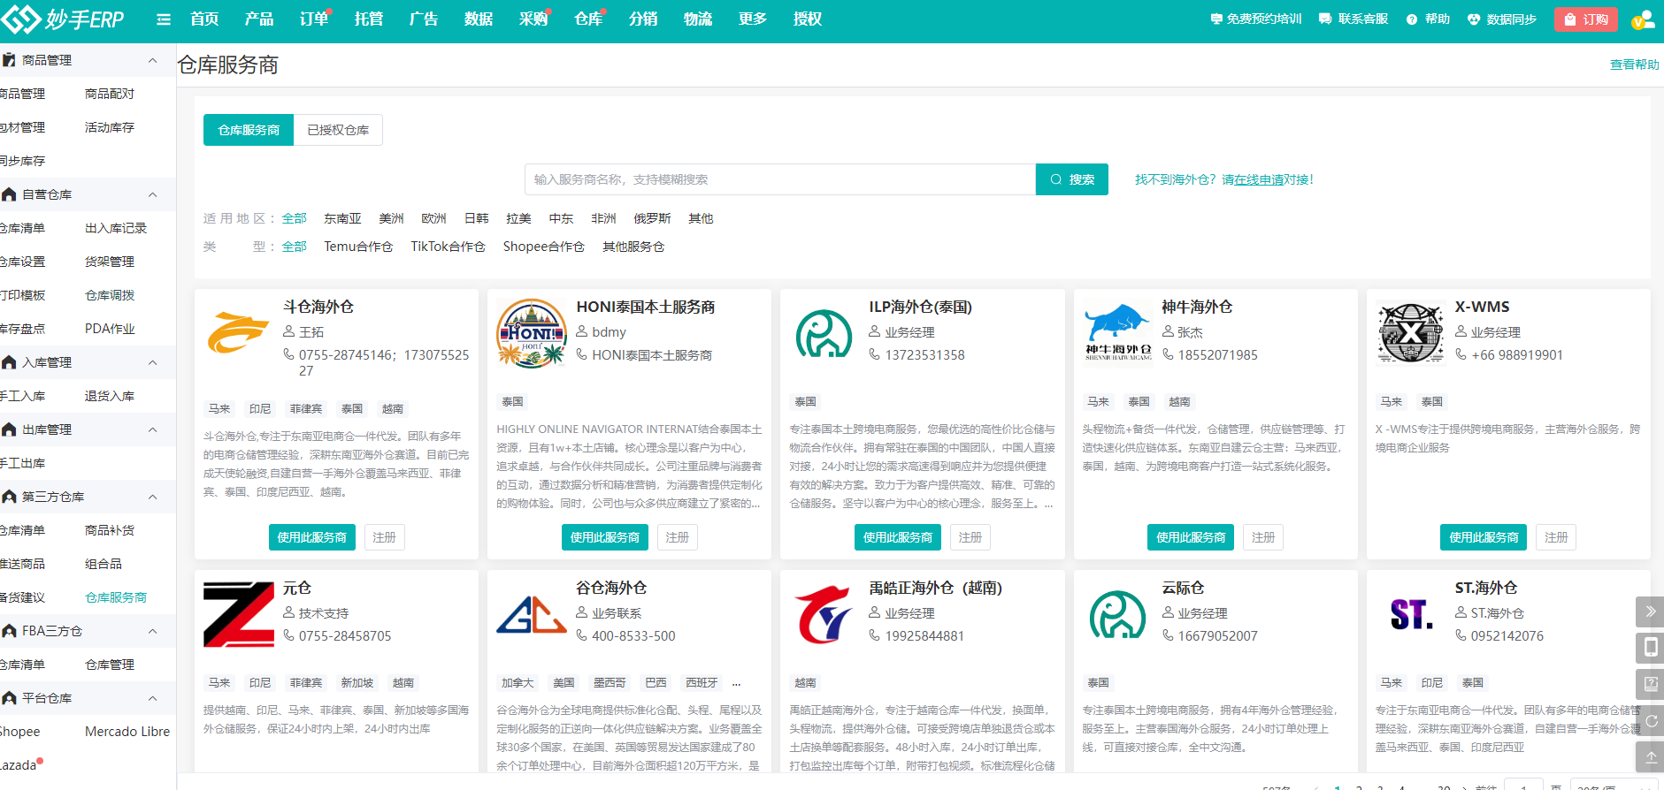Click the floating refresh icon
This screenshot has width=1664, height=790.
pos(1650,721)
